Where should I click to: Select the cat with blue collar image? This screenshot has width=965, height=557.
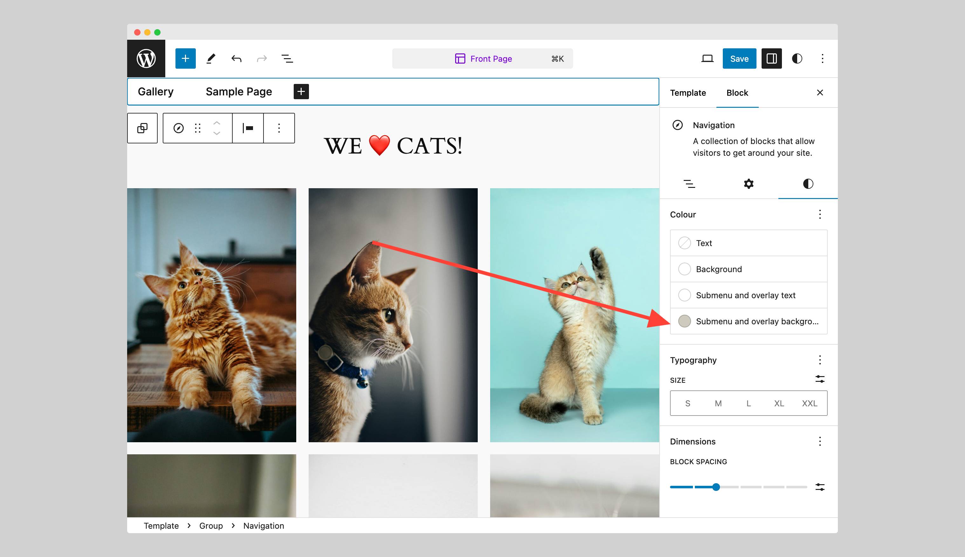click(393, 315)
